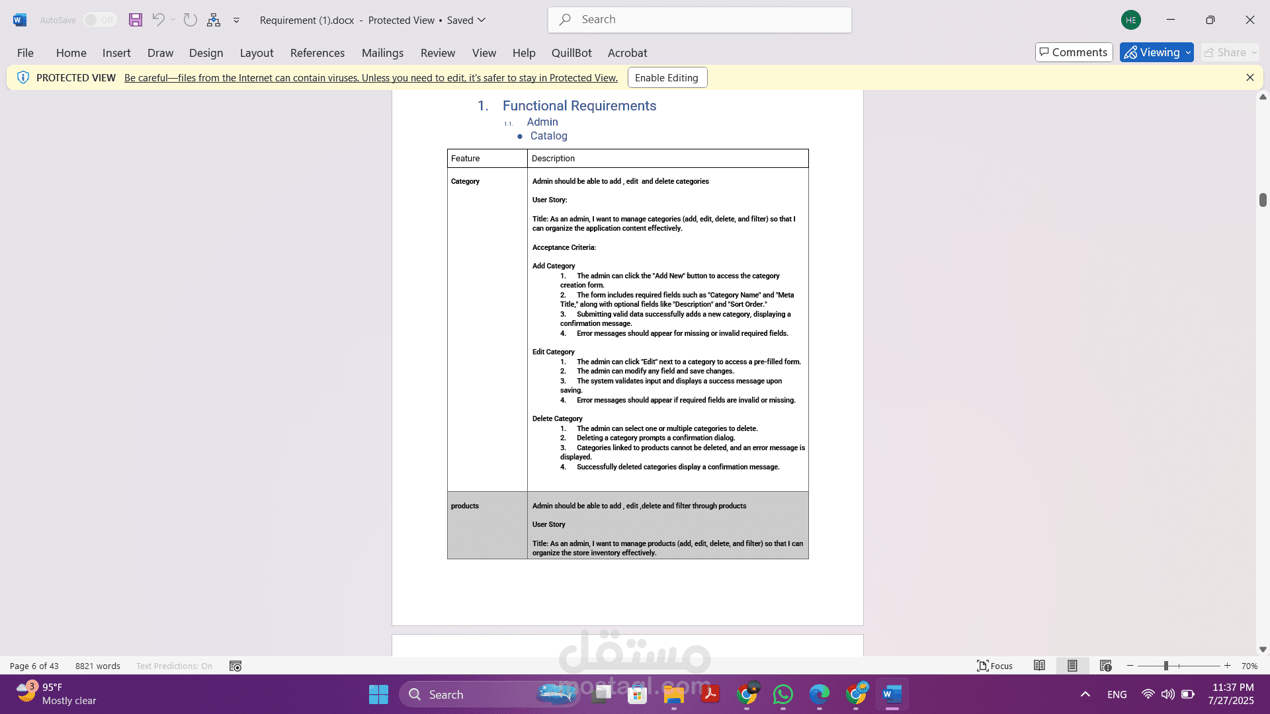Viewport: 1270px width, 714px height.
Task: Open the View tab
Action: pos(484,53)
